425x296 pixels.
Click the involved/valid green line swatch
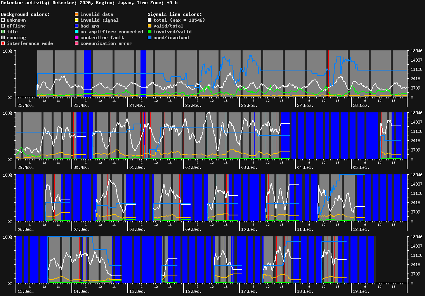pos(150,32)
